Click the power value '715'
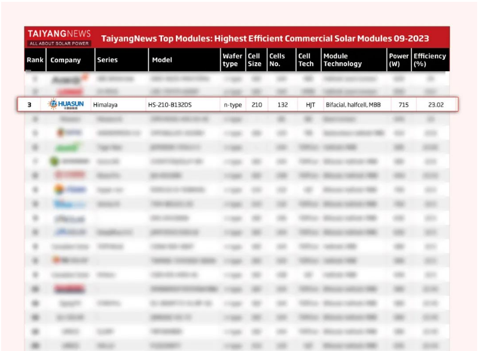 (404, 105)
